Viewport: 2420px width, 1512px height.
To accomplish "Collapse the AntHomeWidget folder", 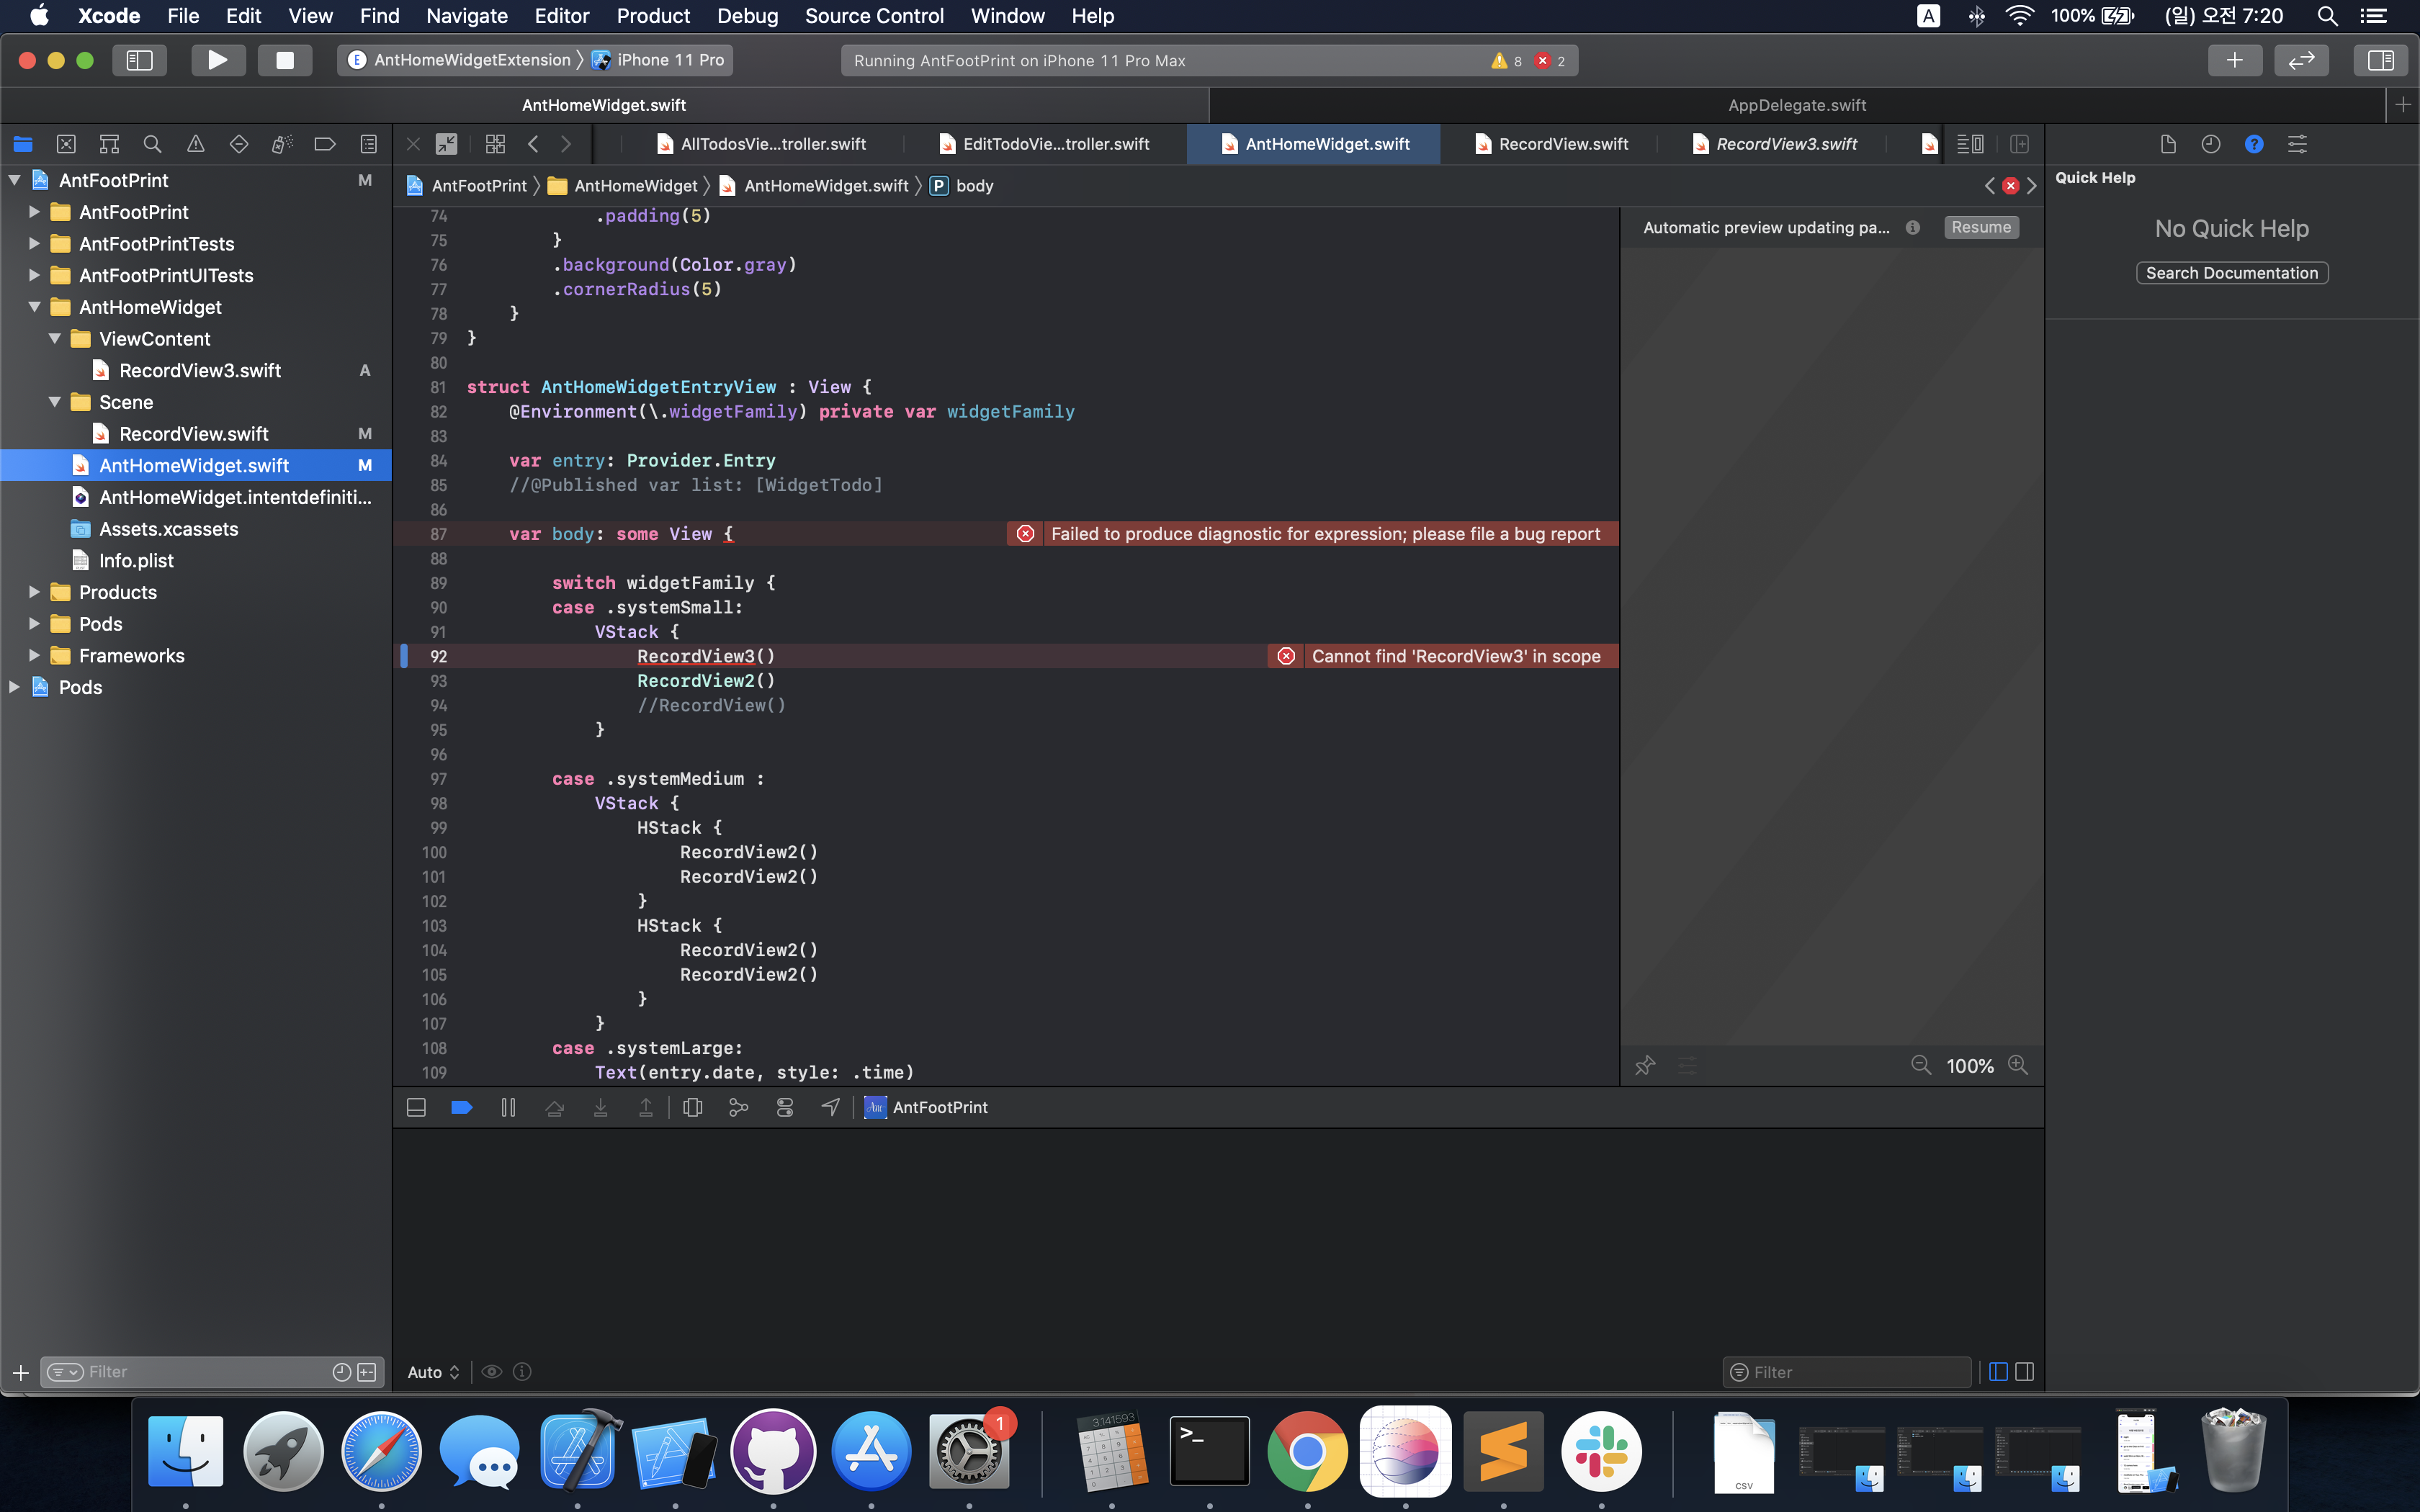I will [35, 307].
